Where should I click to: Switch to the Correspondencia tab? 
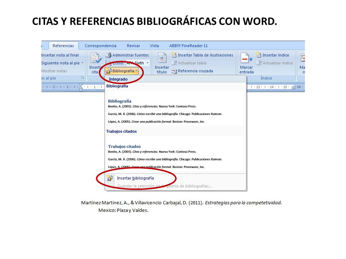click(101, 46)
